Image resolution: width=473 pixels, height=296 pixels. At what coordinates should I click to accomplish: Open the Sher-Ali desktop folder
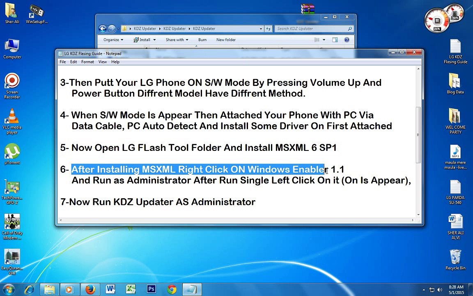12,13
